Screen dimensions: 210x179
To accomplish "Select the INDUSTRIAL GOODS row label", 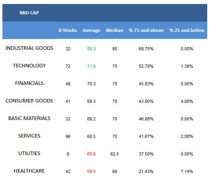I will click(x=29, y=48).
